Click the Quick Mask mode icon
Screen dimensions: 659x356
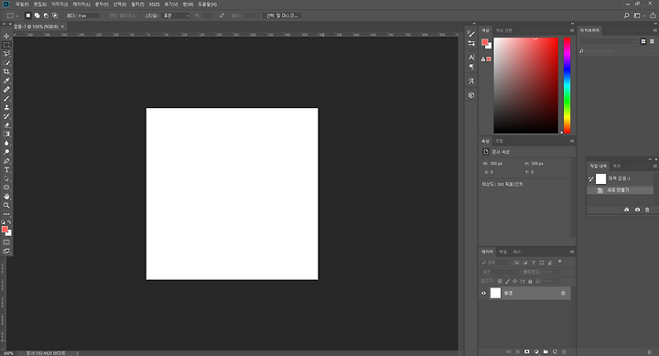6,243
